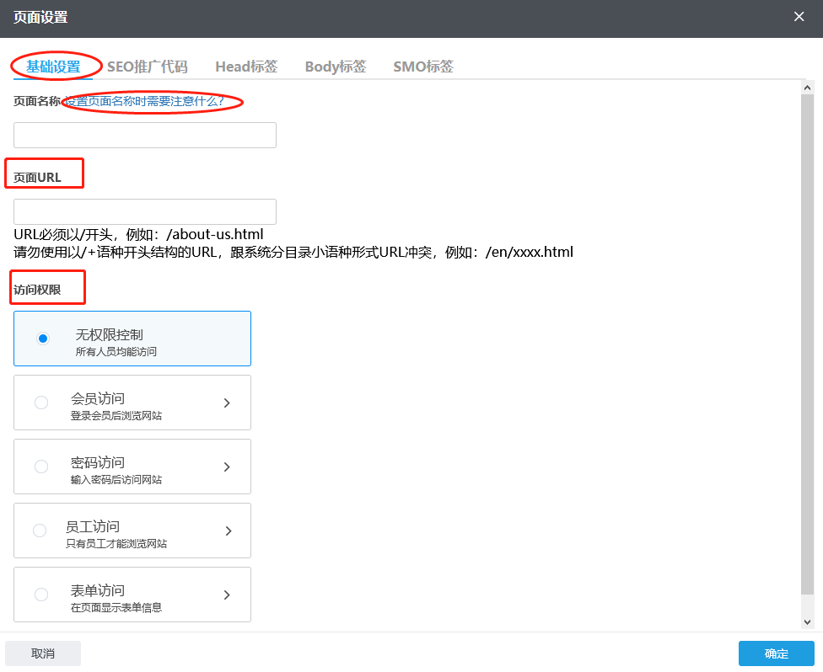
Task: Select the 无权限控制 radio button
Action: [42, 339]
